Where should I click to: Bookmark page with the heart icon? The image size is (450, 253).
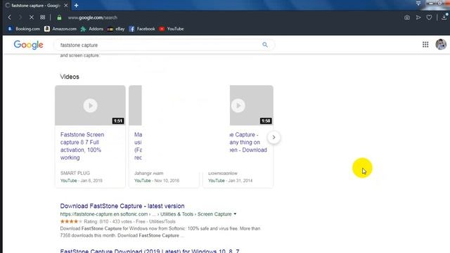tap(429, 18)
